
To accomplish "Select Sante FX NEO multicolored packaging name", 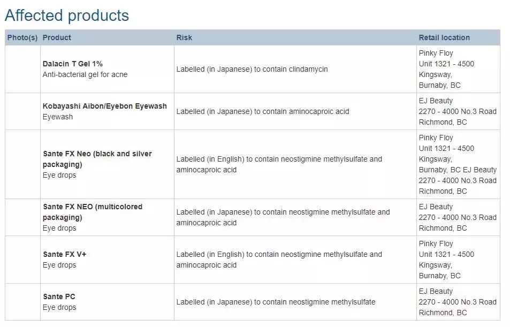I will coord(93,212).
